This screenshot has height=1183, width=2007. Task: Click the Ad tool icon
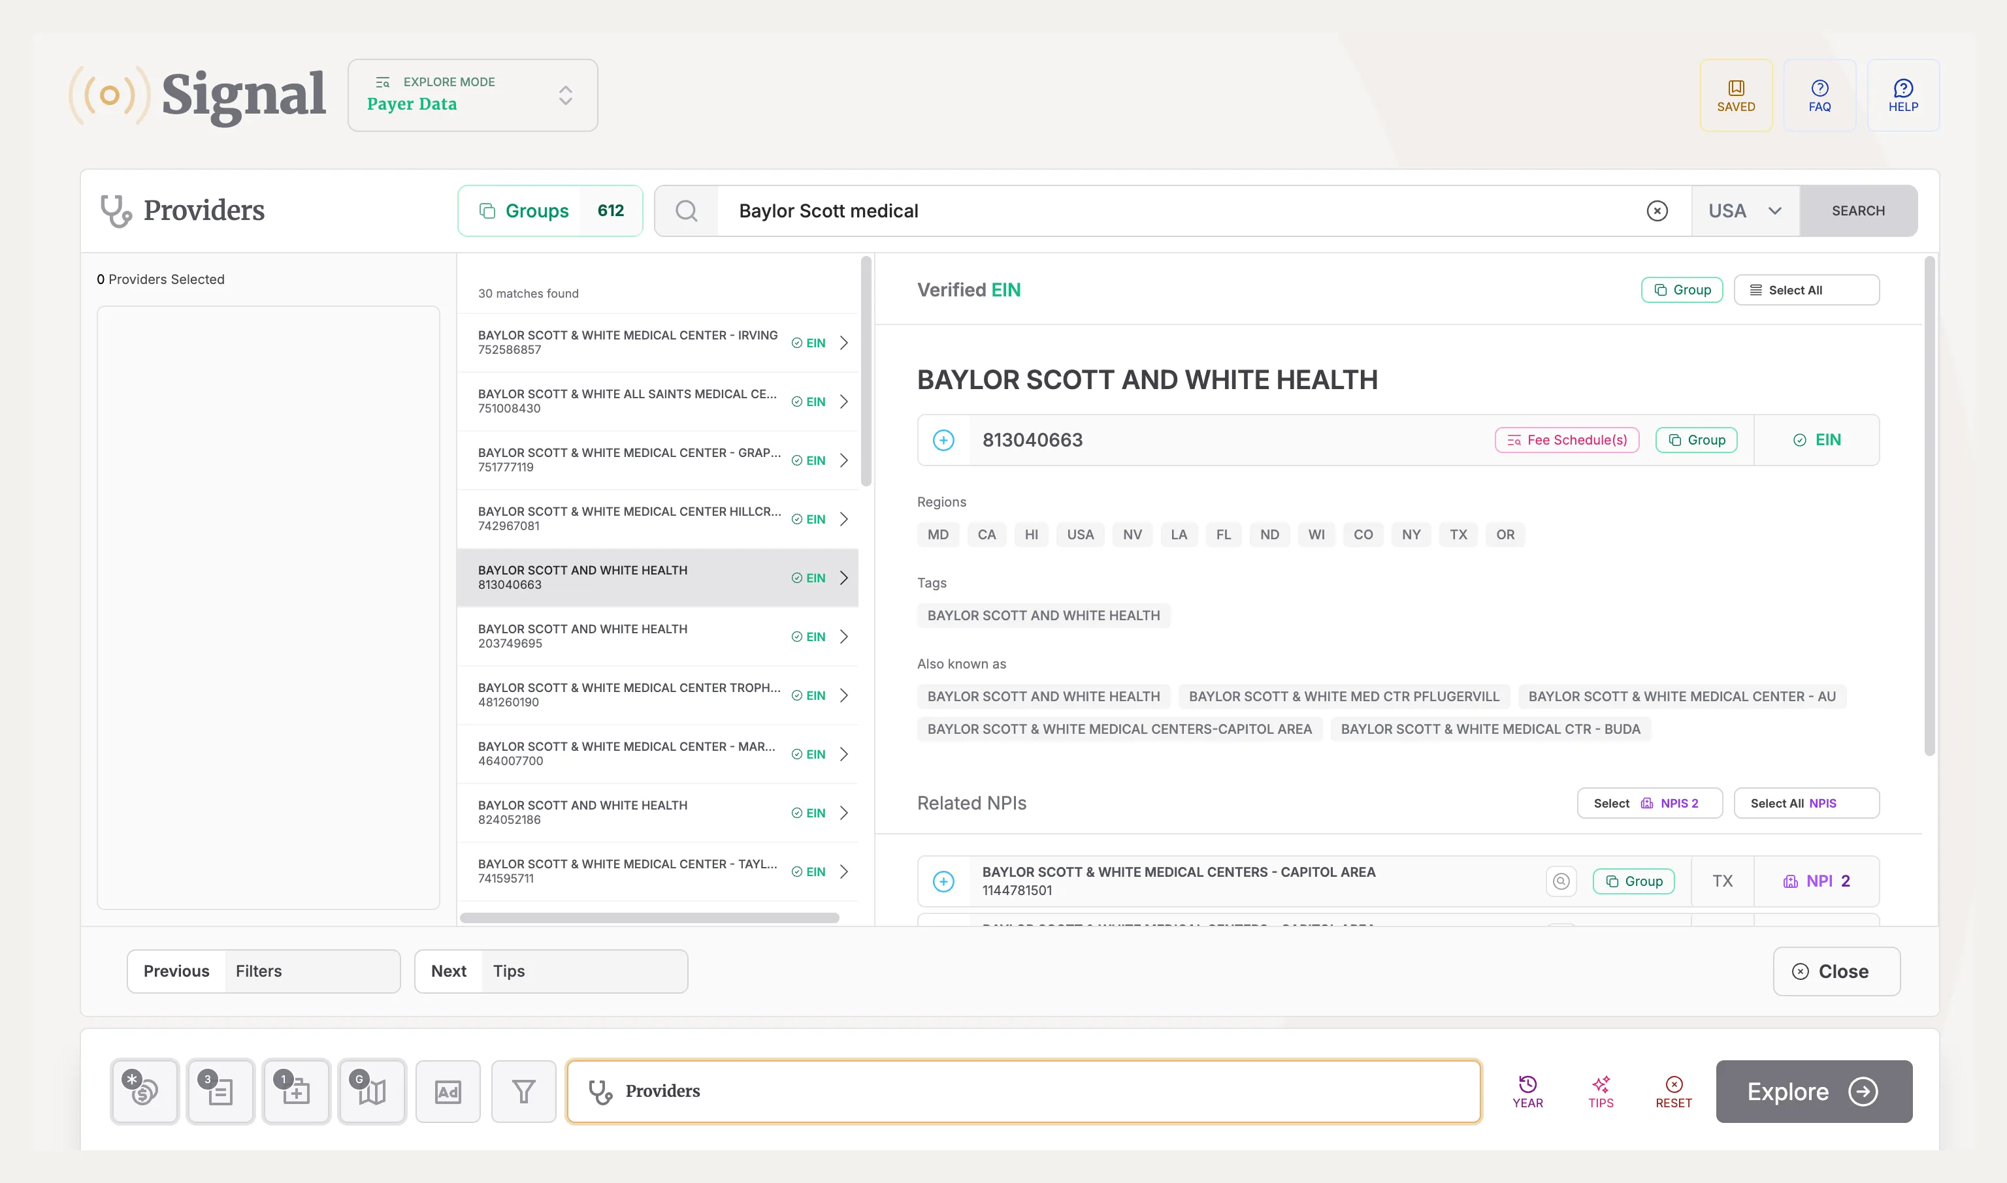[448, 1092]
